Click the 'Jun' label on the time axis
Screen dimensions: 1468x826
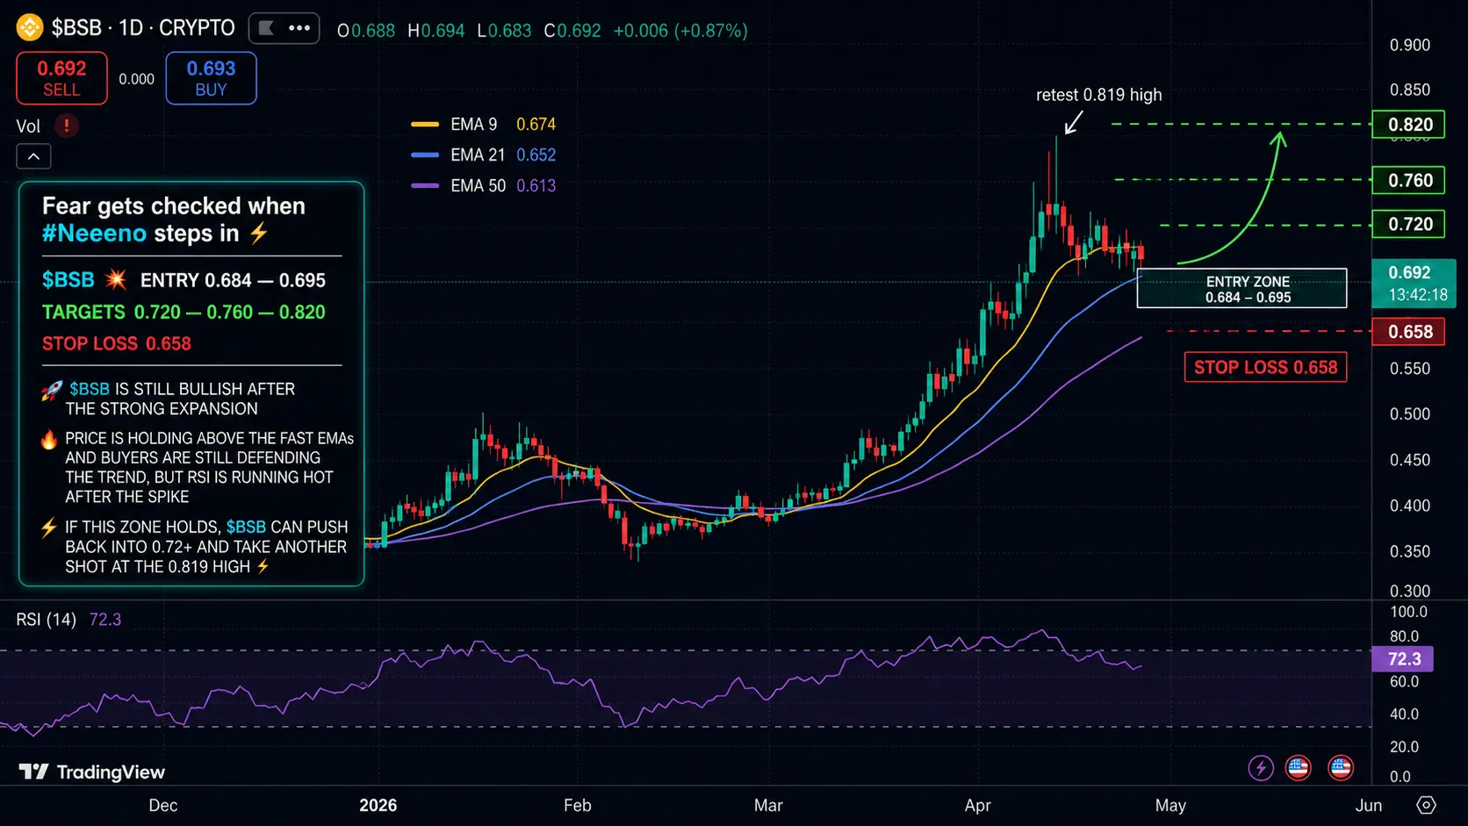click(1368, 805)
